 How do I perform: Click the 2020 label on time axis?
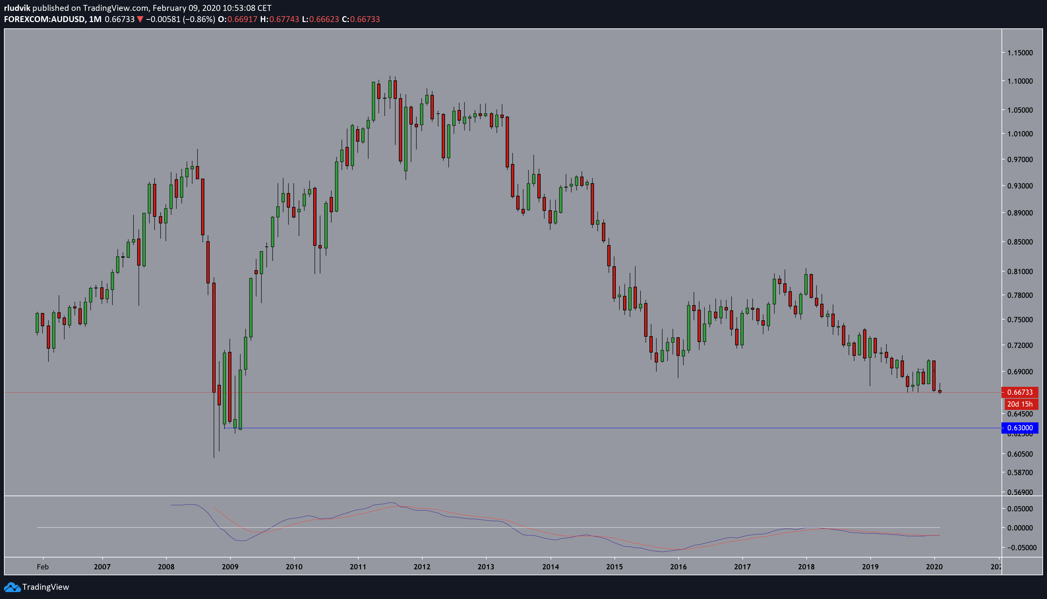tap(934, 567)
